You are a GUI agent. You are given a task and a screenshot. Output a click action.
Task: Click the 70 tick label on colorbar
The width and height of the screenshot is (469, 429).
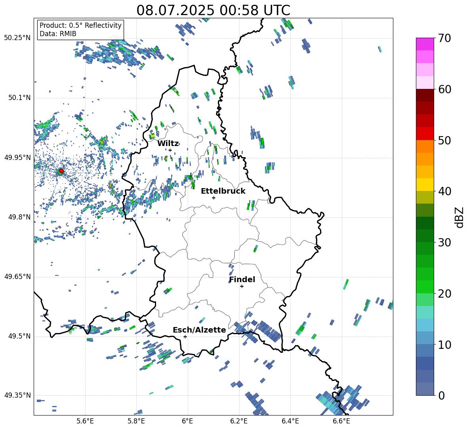click(444, 38)
